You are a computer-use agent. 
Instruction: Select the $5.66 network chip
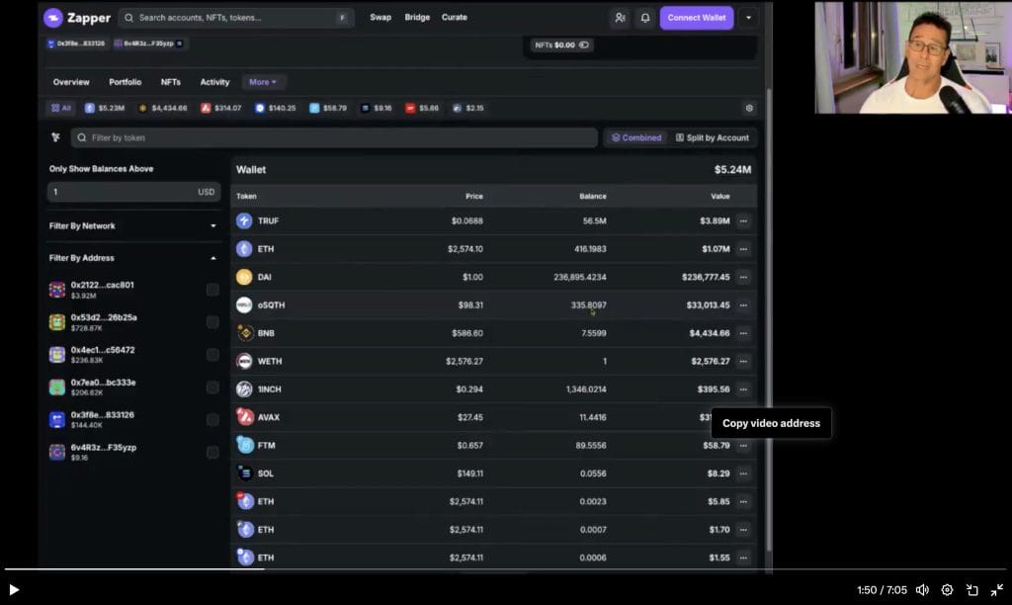coord(422,108)
